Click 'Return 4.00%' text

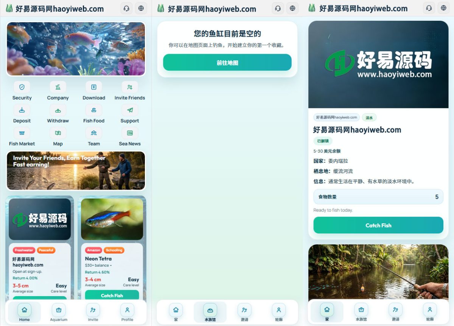pos(25,278)
